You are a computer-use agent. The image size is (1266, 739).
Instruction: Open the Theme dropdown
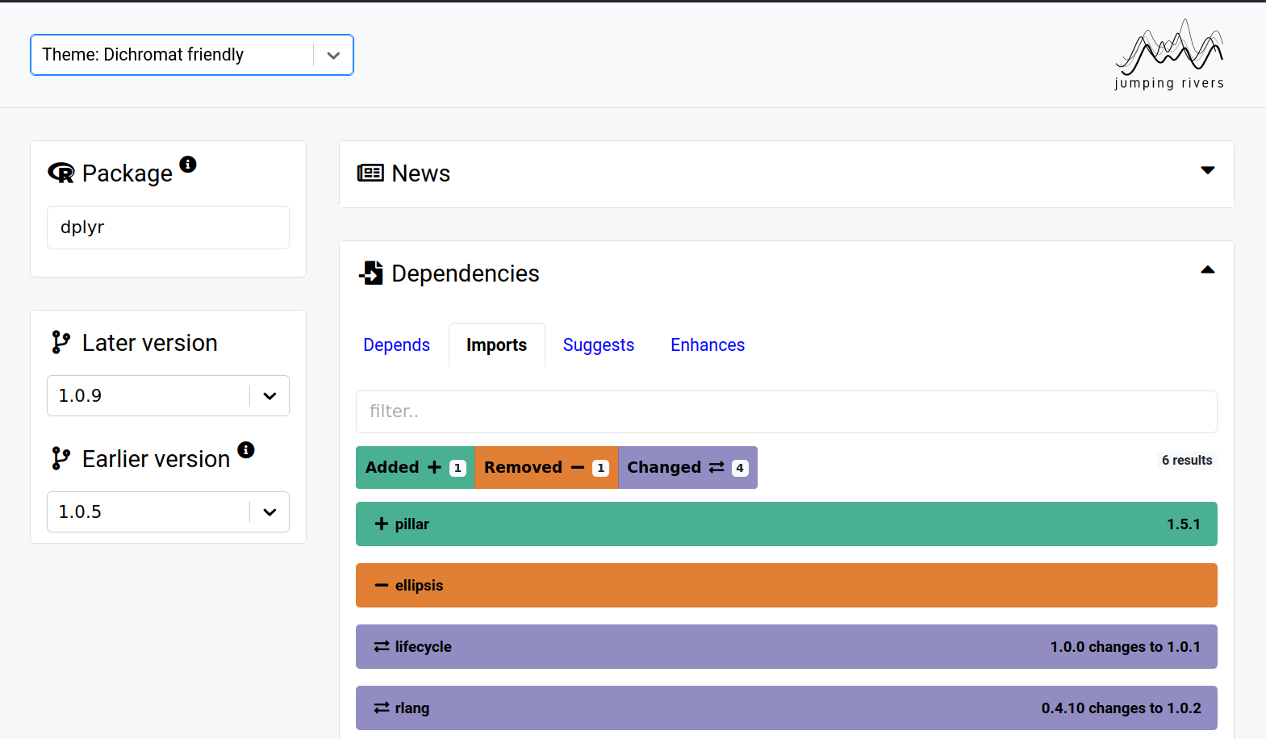[x=192, y=55]
